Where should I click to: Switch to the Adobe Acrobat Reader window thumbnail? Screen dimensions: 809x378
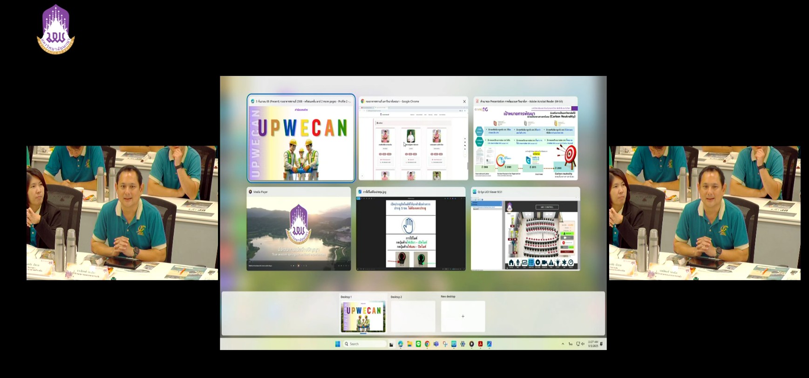coord(525,138)
